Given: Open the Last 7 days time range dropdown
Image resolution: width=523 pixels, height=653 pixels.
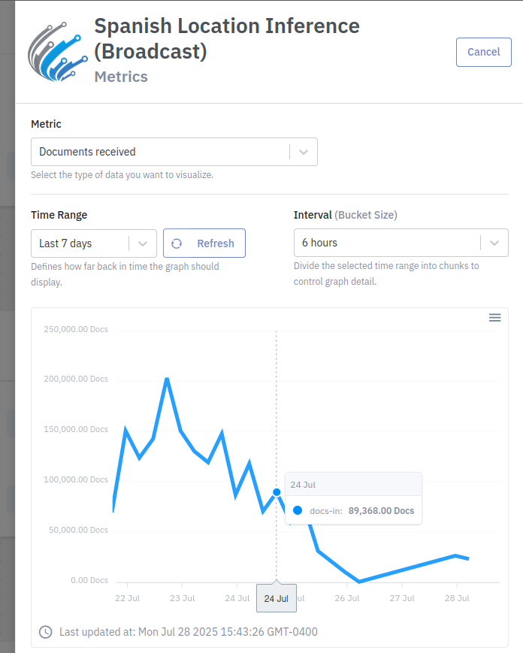Looking at the screenshot, I should tap(94, 243).
